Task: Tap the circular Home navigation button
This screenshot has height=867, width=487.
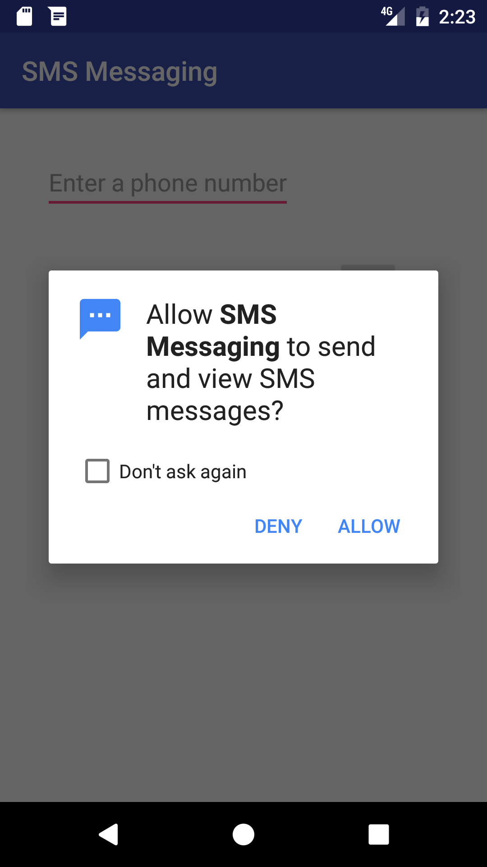Action: 243,834
